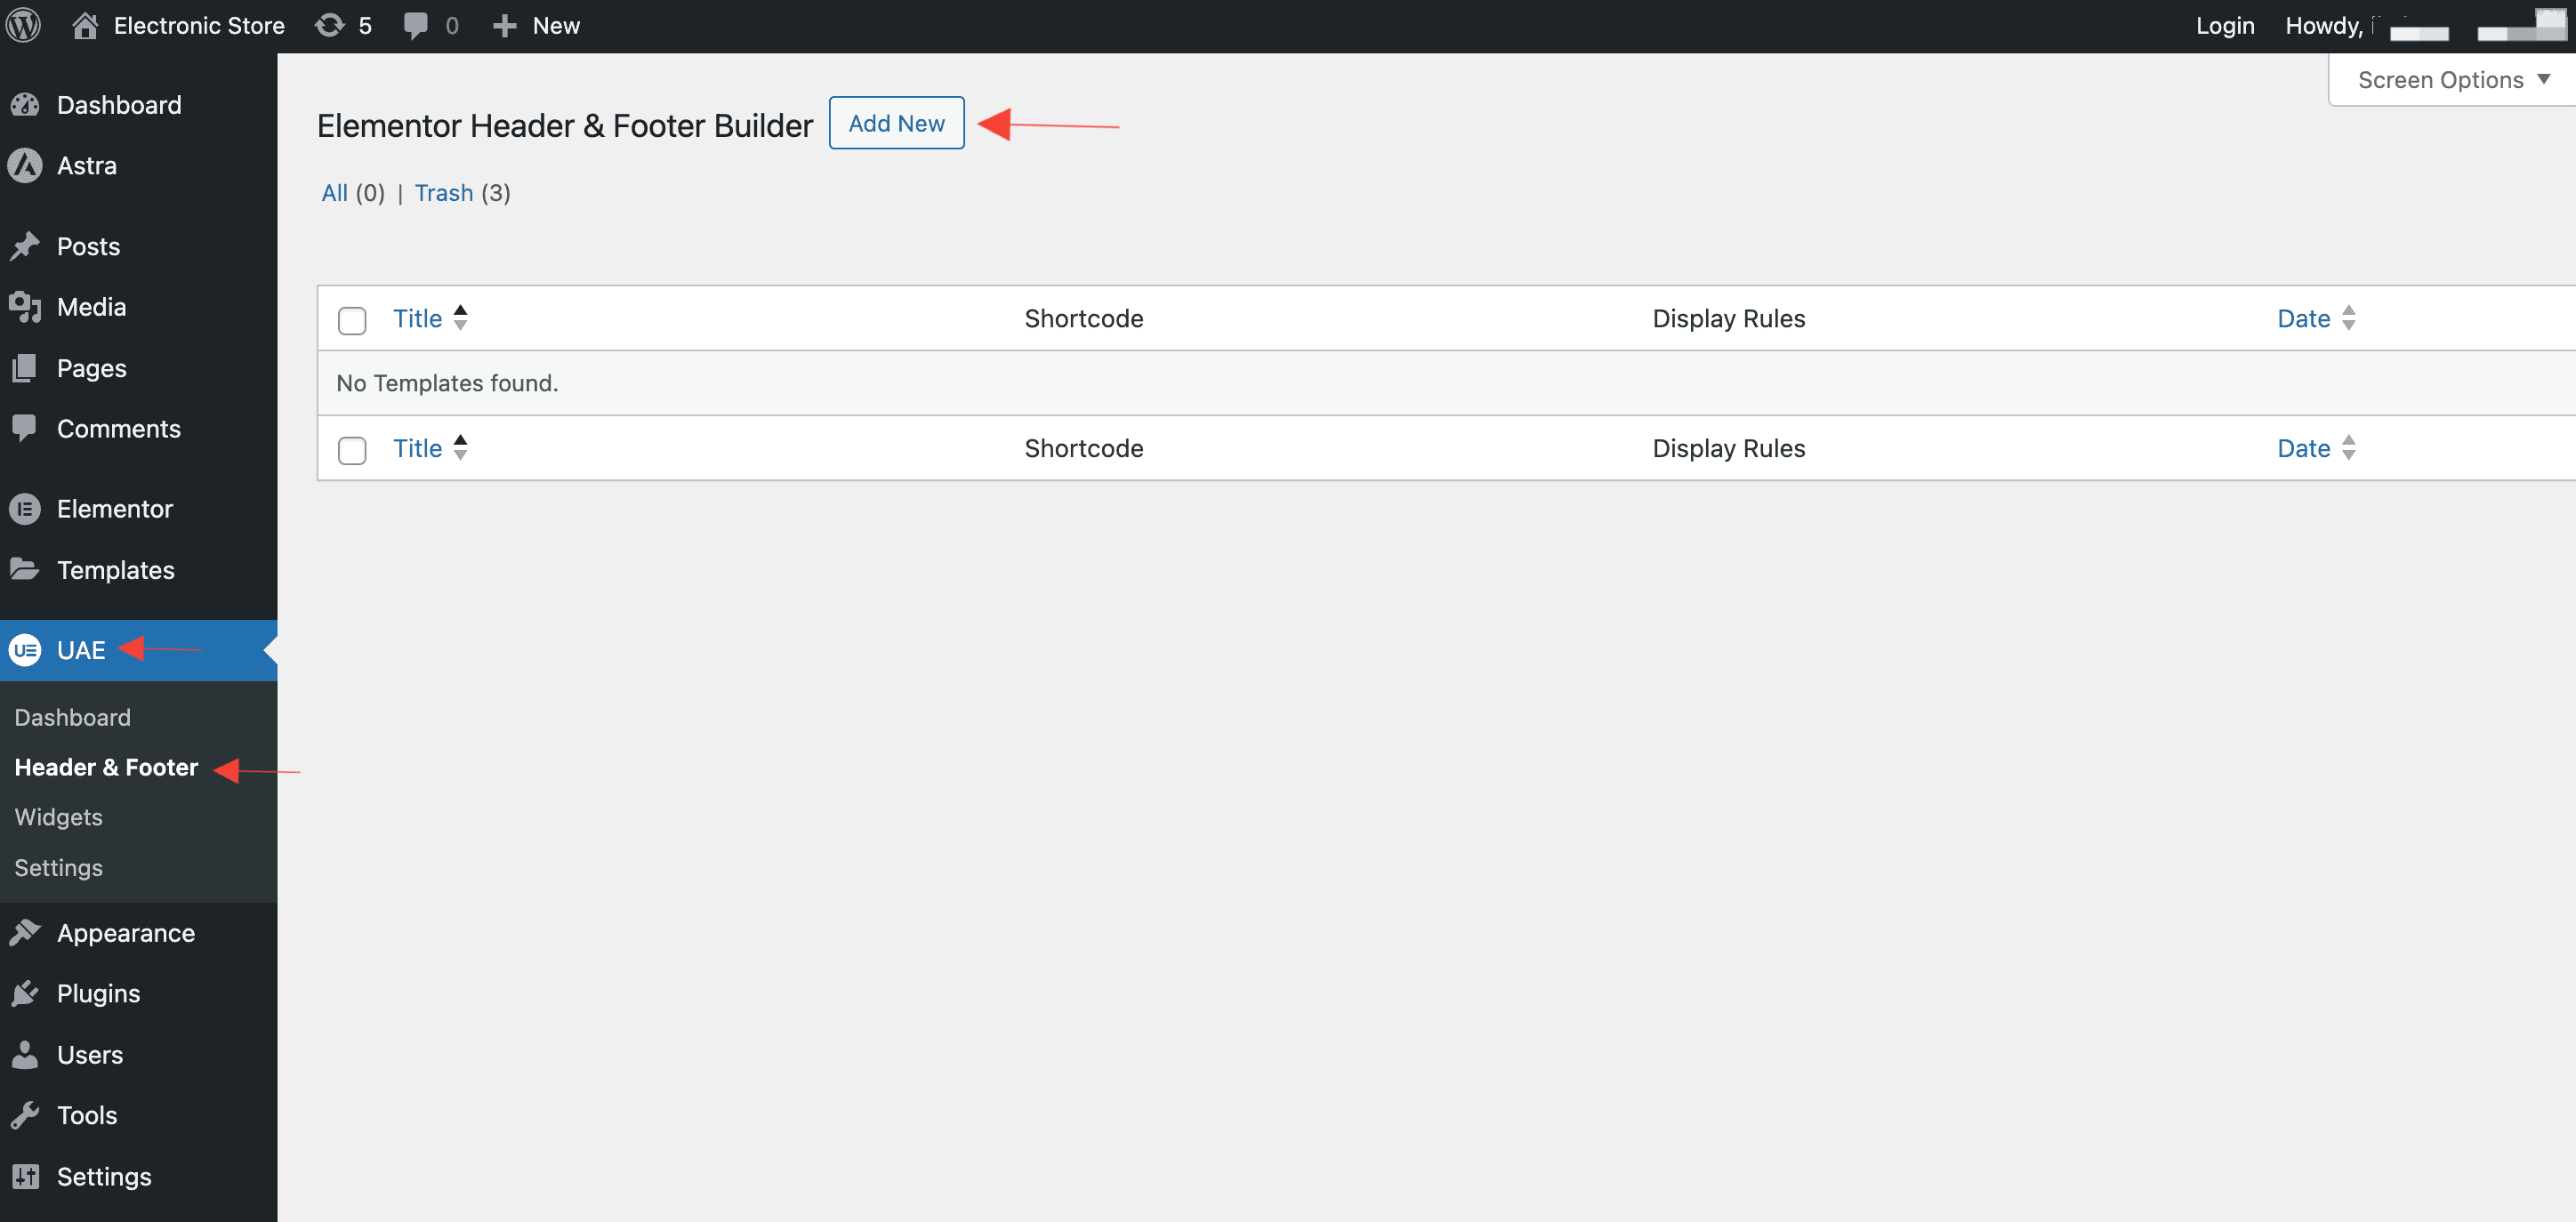Click the Plugins plug icon

click(x=25, y=993)
